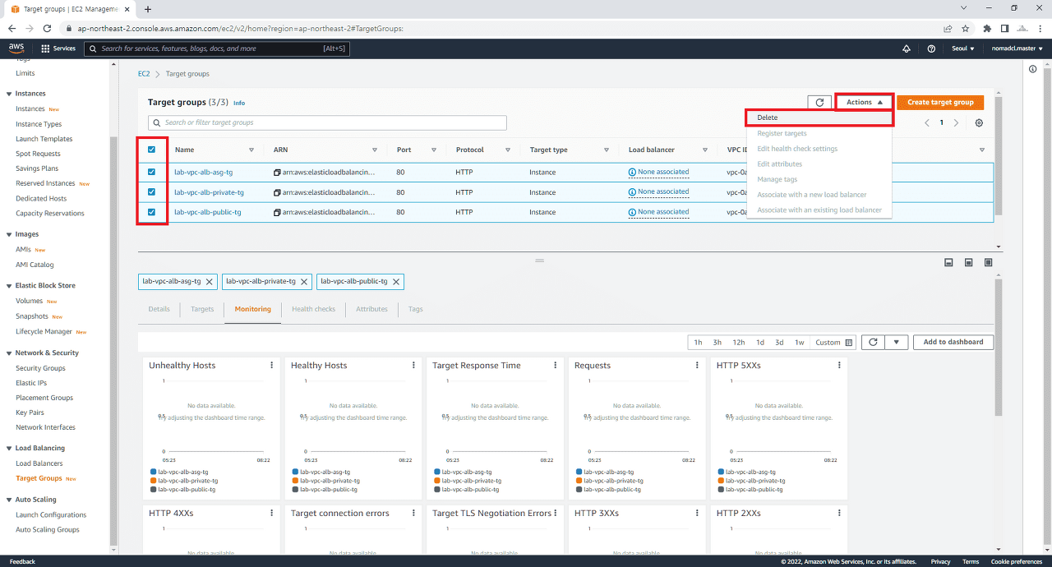Refresh the monitoring graphs
The height and width of the screenshot is (567, 1052).
(x=873, y=342)
